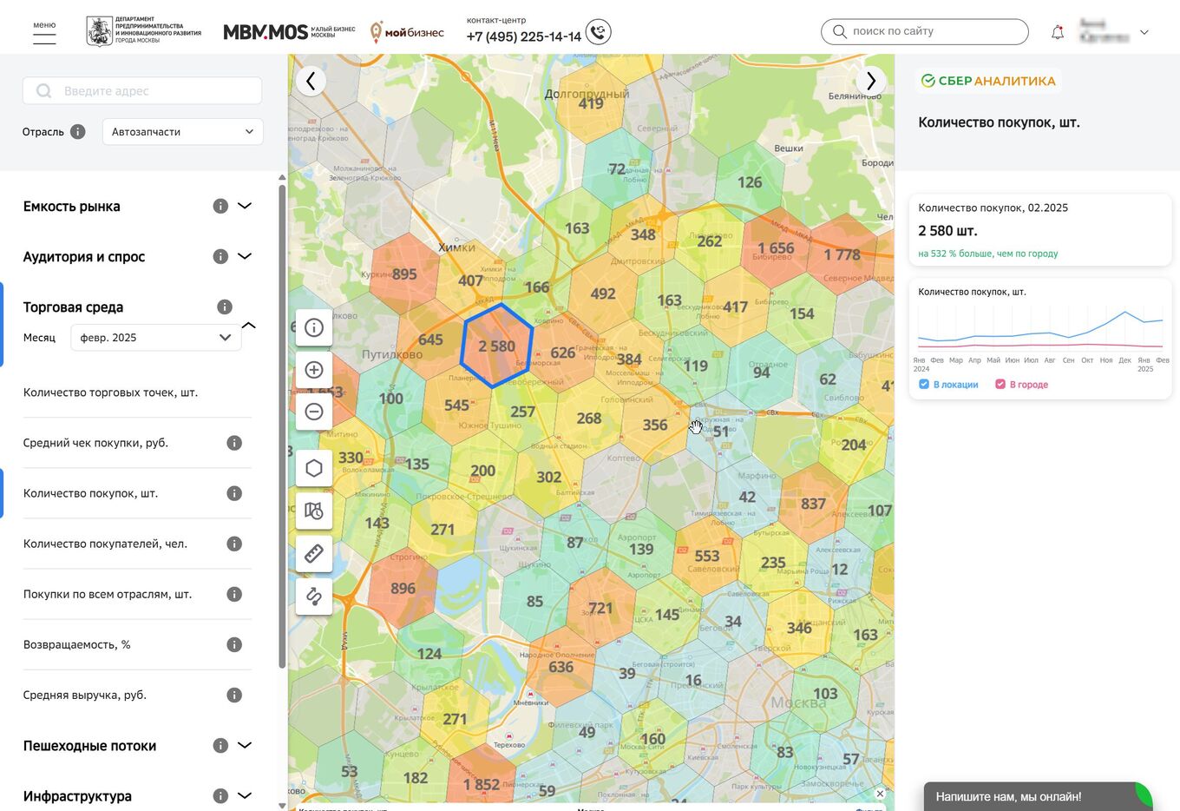Open the map info tool
Image resolution: width=1180 pixels, height=811 pixels.
click(x=314, y=328)
